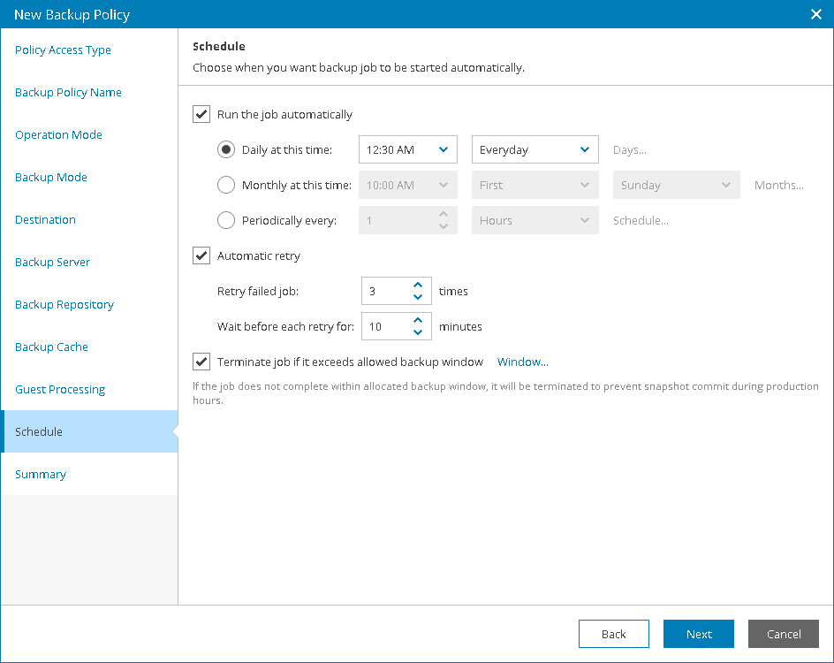This screenshot has width=834, height=663.
Task: Close the New Backup Policy dialog
Action: (816, 14)
